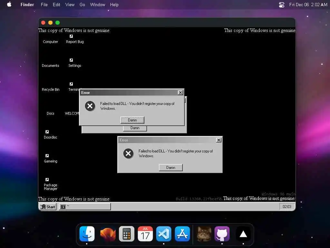Open the App Store dock icon
Viewport: 330px width, 248px height.
(x=182, y=234)
